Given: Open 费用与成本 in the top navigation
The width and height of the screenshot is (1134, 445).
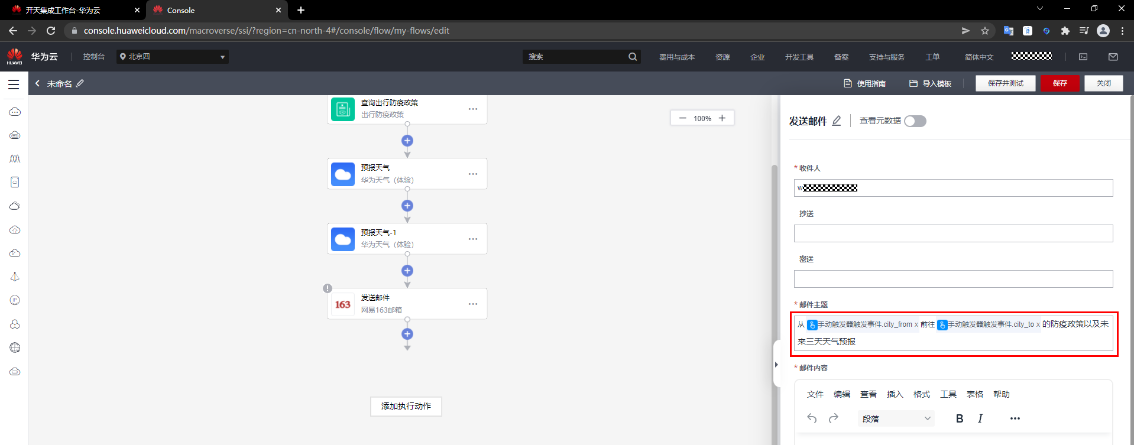Looking at the screenshot, I should (x=677, y=57).
